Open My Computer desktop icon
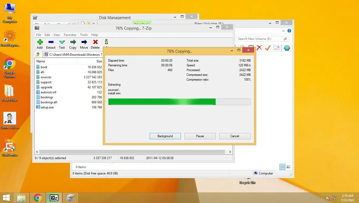The image size is (359, 203). tap(10, 13)
